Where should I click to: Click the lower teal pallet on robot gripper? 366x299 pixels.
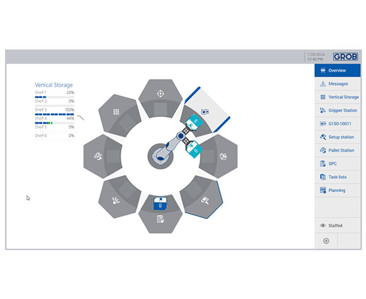click(x=194, y=149)
